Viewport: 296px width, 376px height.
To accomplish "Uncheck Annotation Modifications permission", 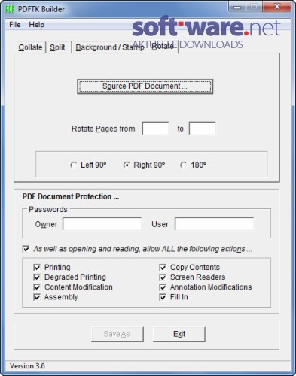I will 163,287.
